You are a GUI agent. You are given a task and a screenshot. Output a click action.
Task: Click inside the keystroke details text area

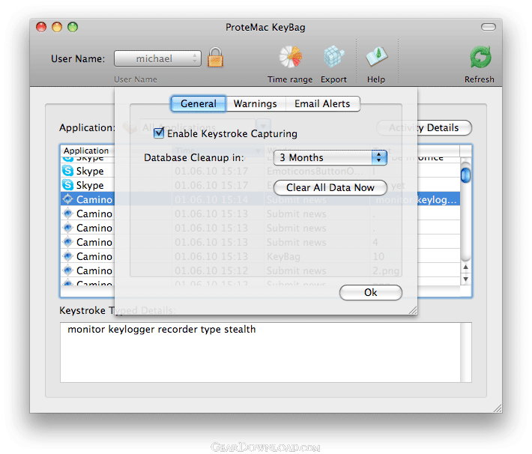coord(266,352)
